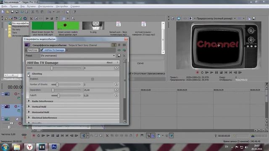Image resolution: width=269 pixels, height=151 pixels.
Task: Start media preview in project media toolbar
Action: pos(47,18)
